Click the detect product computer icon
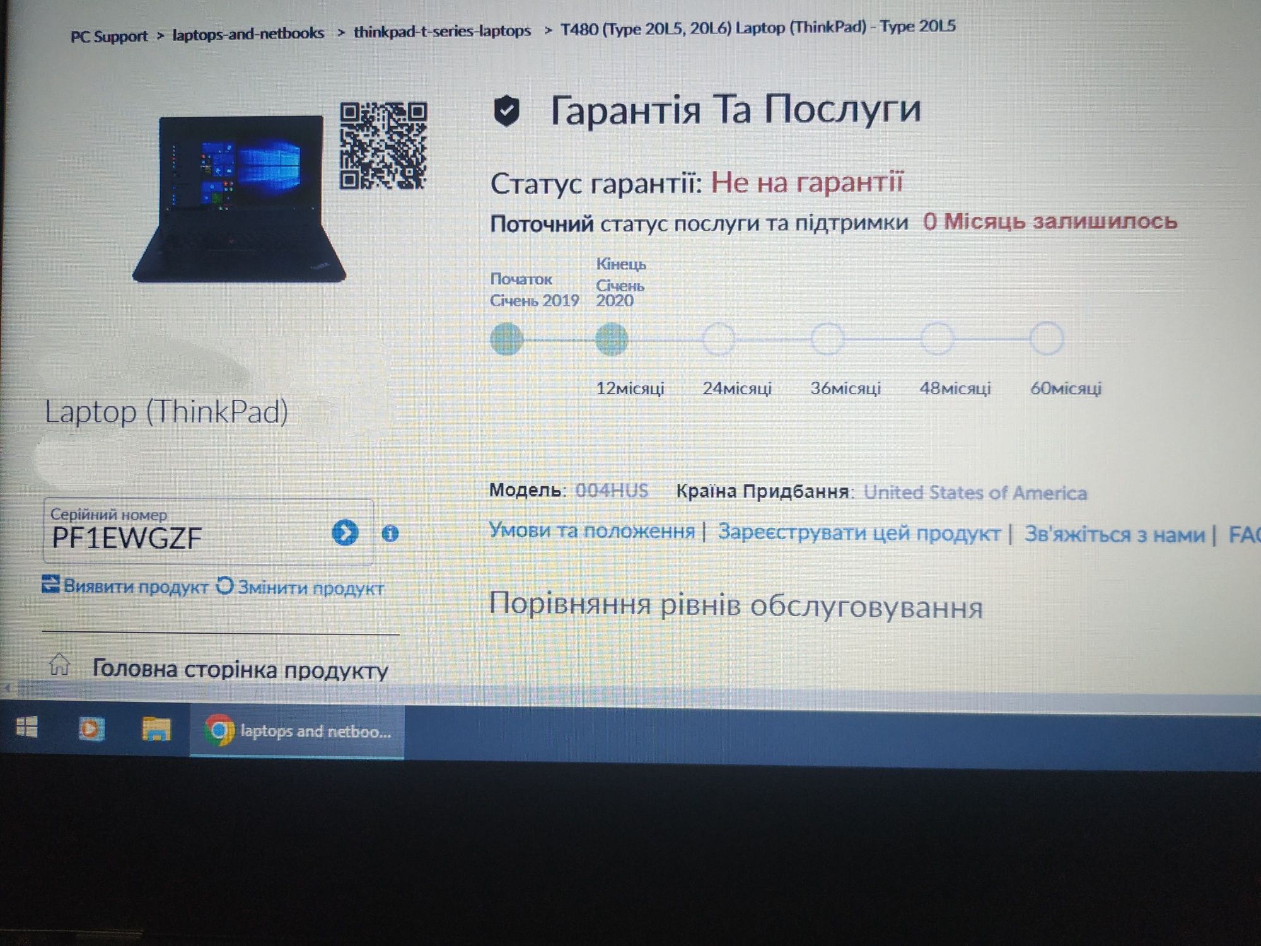The image size is (1261, 946). 50,584
